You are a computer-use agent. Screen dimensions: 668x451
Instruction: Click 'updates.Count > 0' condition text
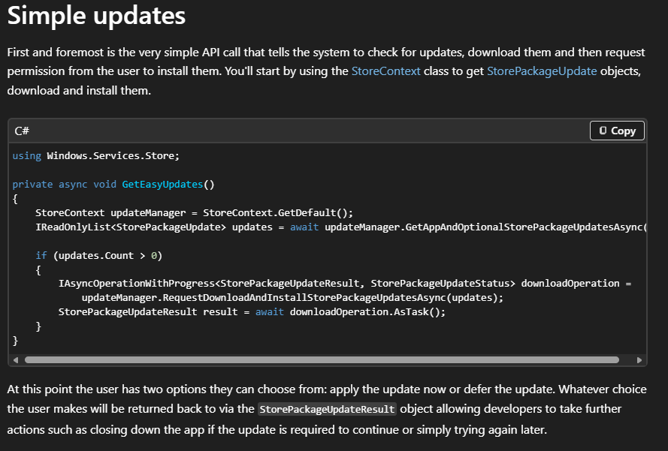point(107,256)
